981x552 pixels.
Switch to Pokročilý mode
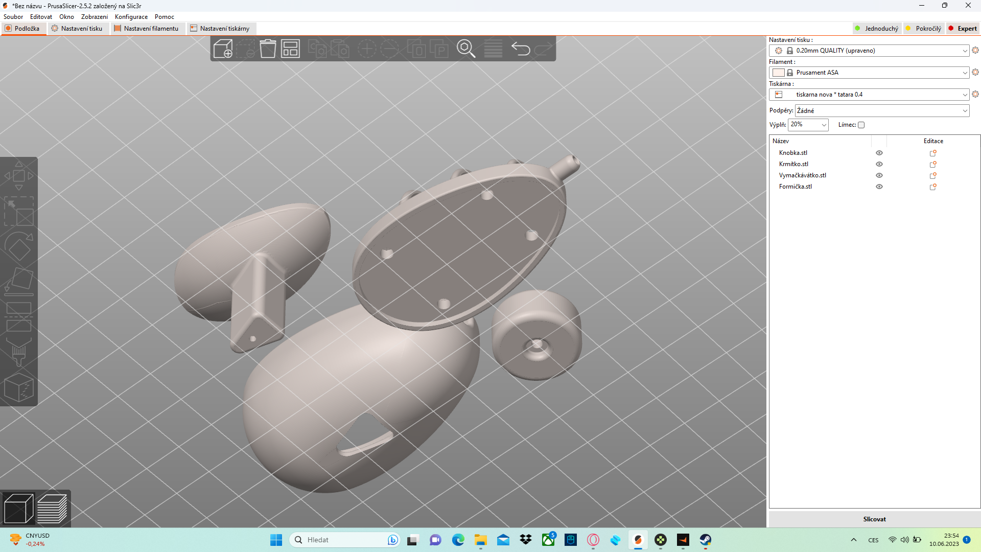point(924,29)
